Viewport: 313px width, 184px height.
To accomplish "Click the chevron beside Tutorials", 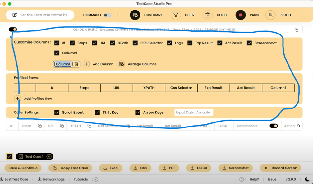I will pos(96,179).
